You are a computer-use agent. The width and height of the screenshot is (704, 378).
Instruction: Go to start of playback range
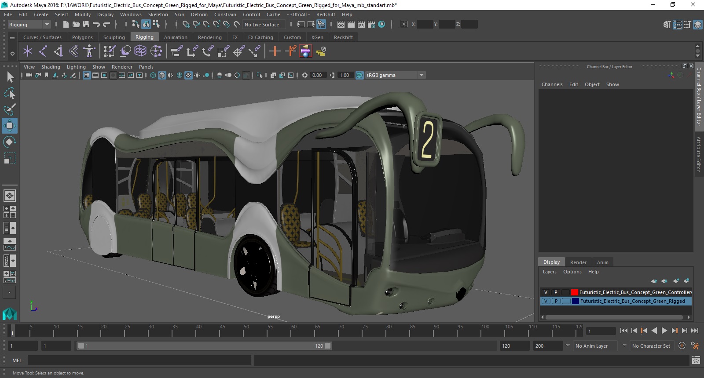pos(624,331)
